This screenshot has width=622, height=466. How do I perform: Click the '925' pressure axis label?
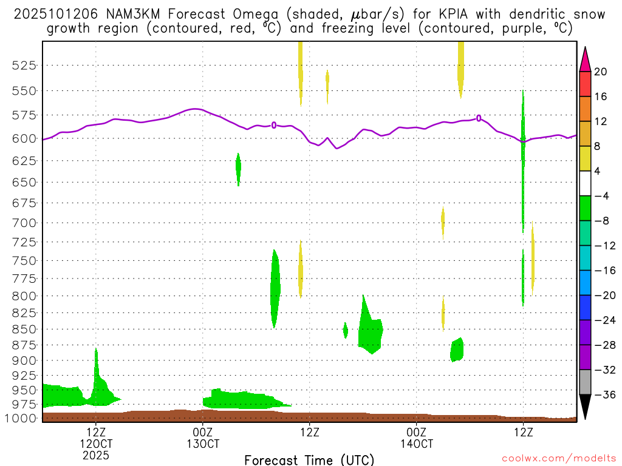coord(24,375)
